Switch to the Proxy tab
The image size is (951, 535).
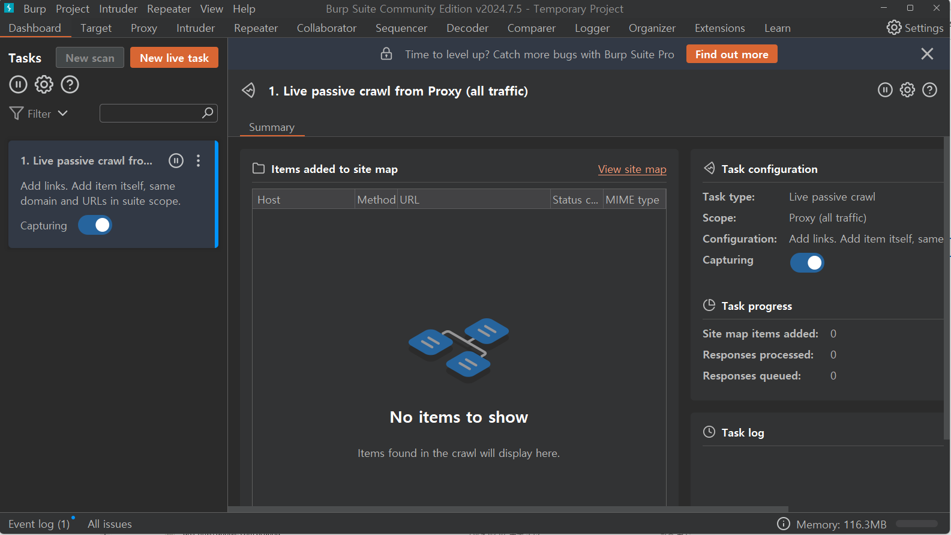(x=144, y=28)
